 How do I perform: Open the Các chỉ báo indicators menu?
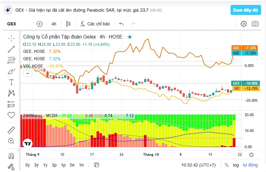point(95,24)
